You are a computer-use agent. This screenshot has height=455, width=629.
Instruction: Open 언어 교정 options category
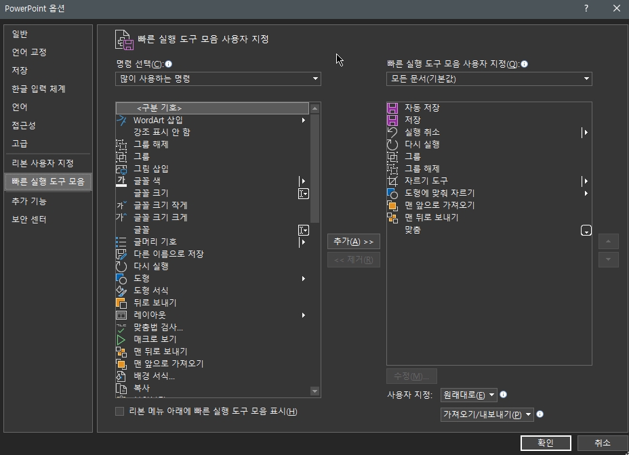click(x=47, y=52)
